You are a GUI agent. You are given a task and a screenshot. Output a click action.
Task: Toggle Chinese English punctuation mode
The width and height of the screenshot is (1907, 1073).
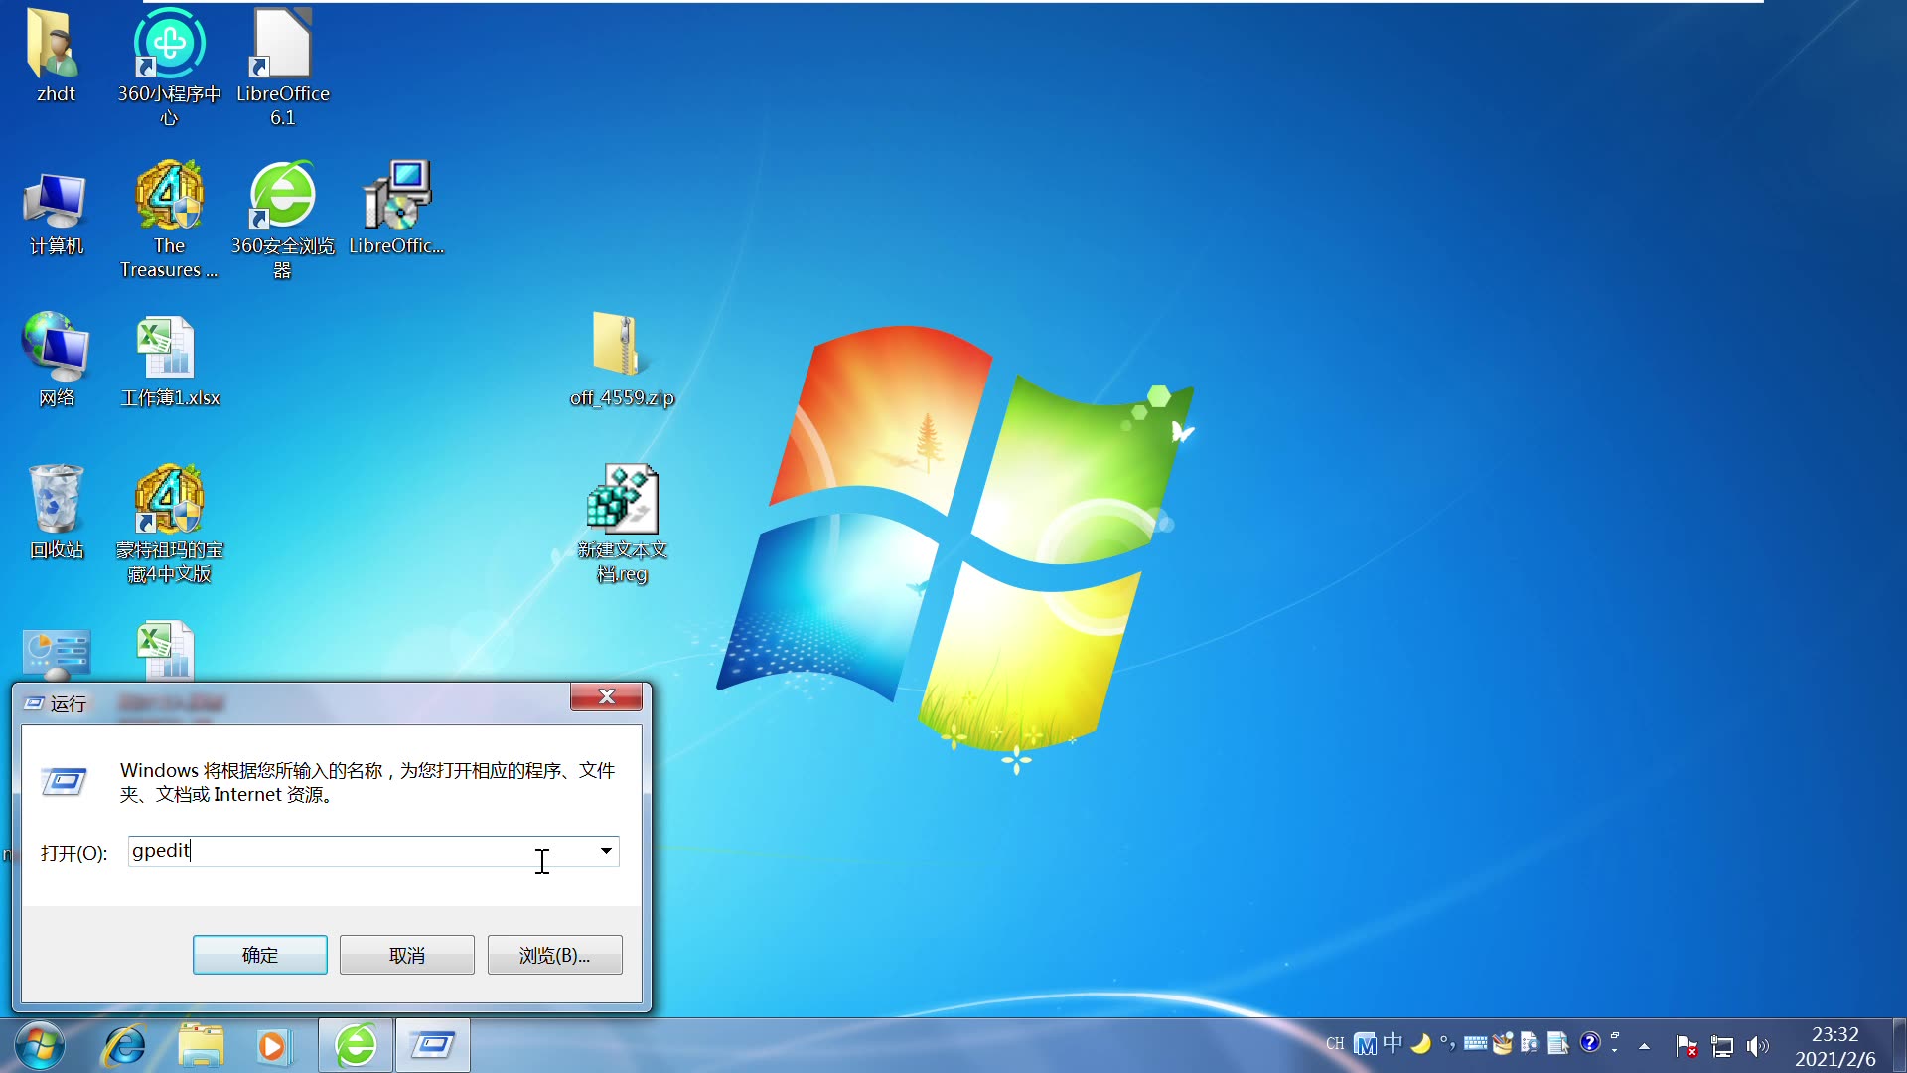[1449, 1044]
